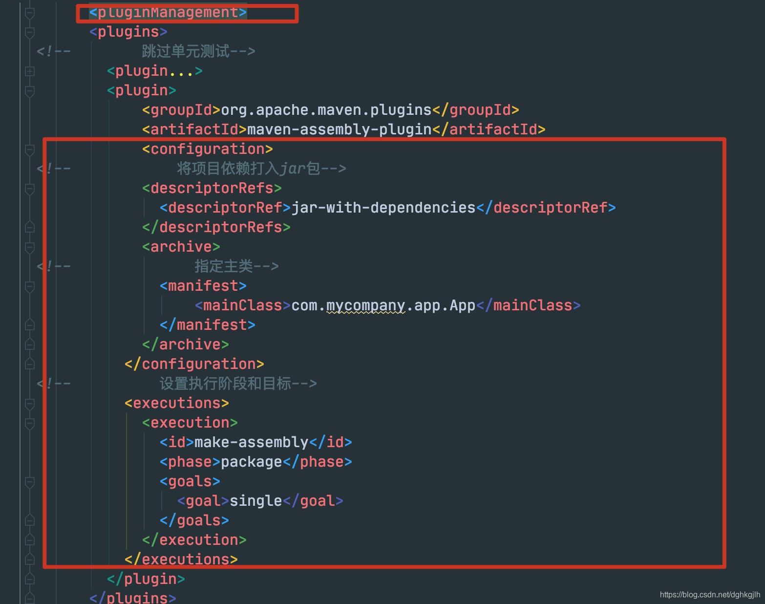Collapse the maven-assembly plugin opening fold marker
The height and width of the screenshot is (604, 765).
[30, 91]
